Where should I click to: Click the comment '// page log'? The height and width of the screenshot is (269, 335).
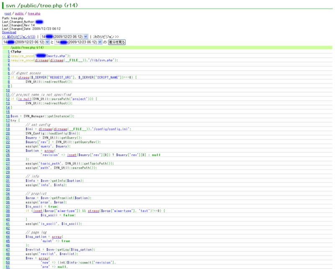tap(36, 232)
